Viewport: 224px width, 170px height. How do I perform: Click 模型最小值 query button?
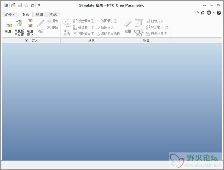83,27
